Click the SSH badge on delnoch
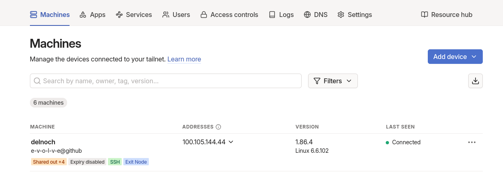Viewport: 503px width, 175px height. tap(115, 162)
